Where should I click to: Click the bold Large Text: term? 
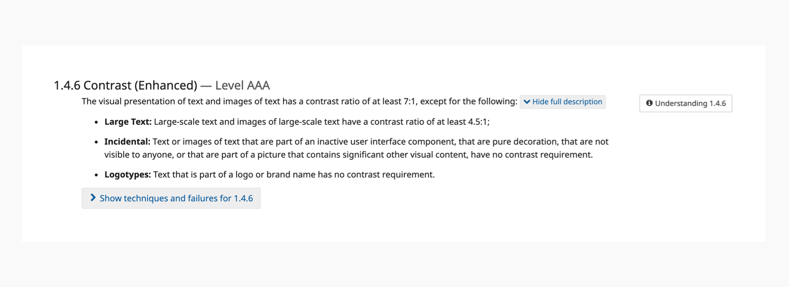tap(128, 122)
